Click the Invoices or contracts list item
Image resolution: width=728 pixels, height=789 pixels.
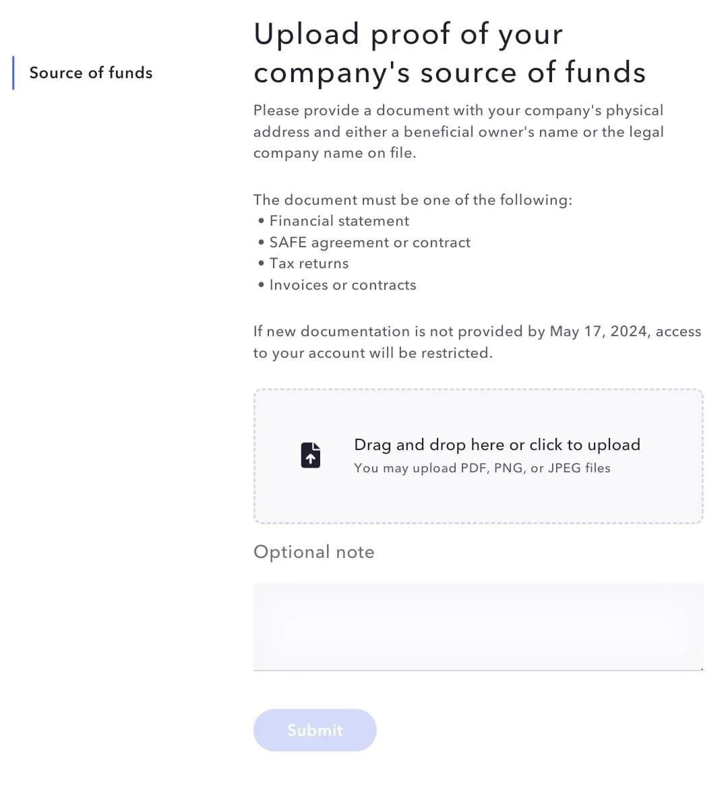[342, 285]
